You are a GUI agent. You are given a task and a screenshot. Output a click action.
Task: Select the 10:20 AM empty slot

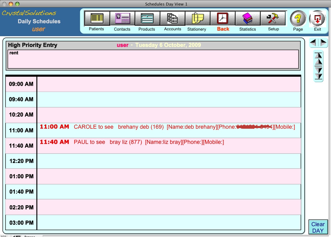pos(169,115)
